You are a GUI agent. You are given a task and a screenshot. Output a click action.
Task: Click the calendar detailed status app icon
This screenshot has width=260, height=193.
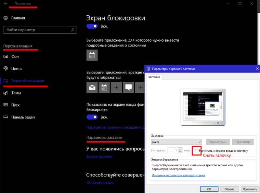click(92, 55)
